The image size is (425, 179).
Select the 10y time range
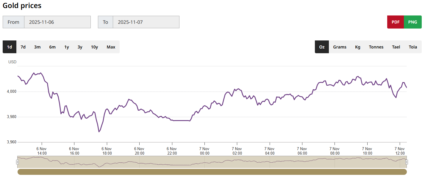click(94, 47)
